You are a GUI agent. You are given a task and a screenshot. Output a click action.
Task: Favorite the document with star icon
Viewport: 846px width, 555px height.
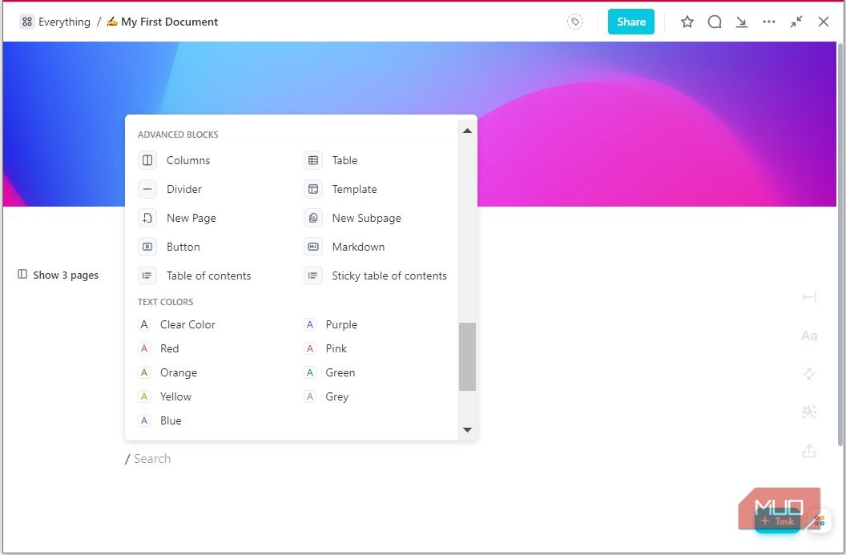pyautogui.click(x=687, y=22)
